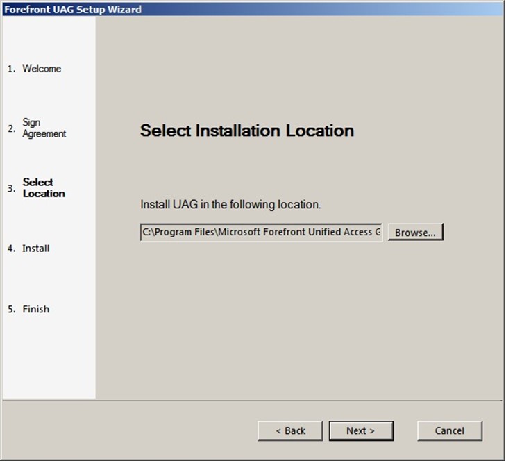Select the Finish step in sidebar
This screenshot has height=461, width=506.
(36, 309)
